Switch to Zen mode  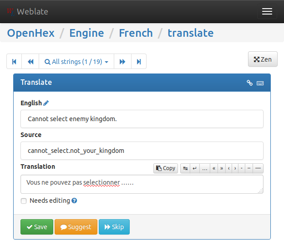263,59
